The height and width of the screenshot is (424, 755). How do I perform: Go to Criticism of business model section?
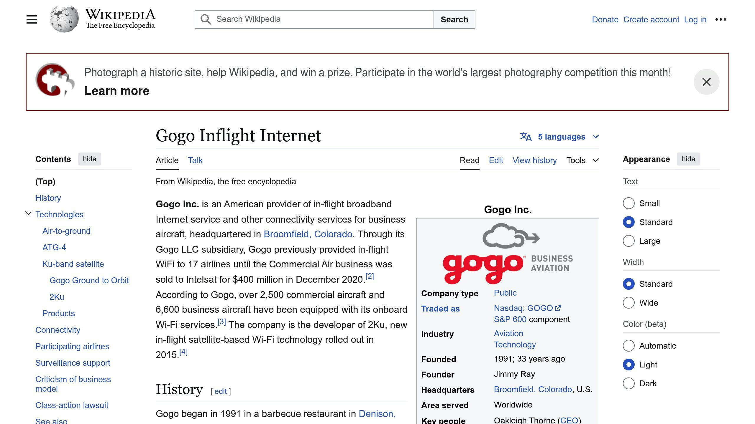[x=73, y=384]
